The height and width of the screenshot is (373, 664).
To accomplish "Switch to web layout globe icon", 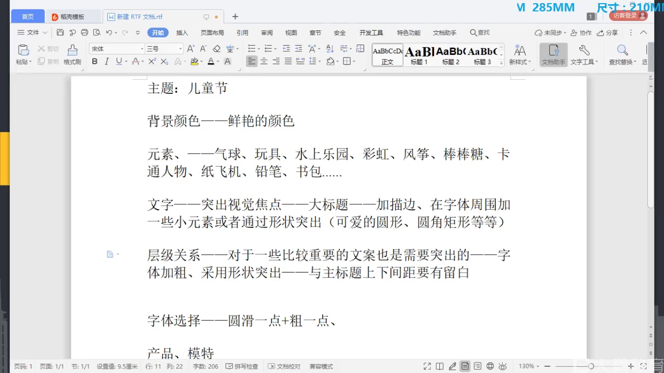I will pyautogui.click(x=490, y=366).
